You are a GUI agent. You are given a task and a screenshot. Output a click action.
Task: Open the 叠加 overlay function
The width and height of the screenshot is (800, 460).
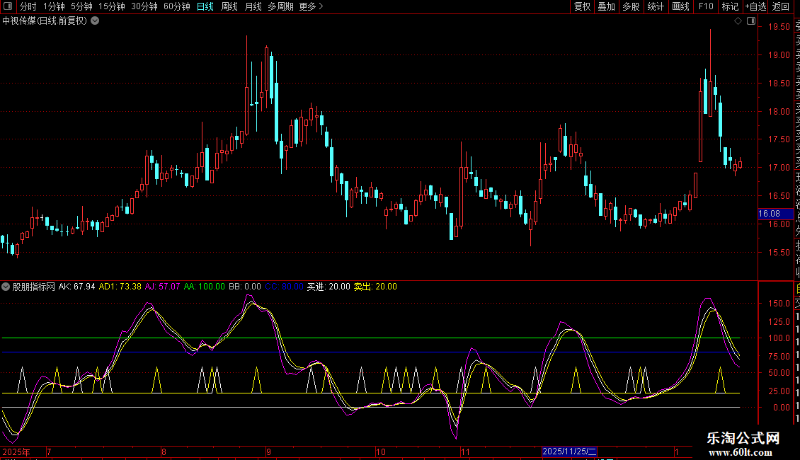606,6
